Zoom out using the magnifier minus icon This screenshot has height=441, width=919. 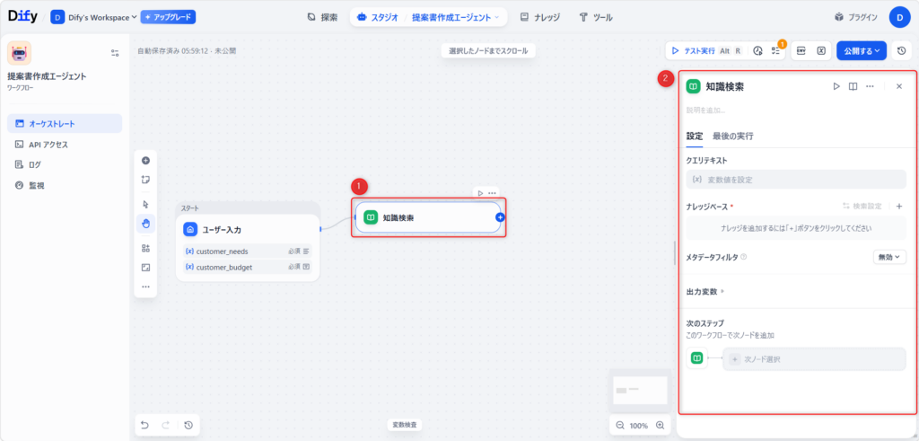coord(620,425)
